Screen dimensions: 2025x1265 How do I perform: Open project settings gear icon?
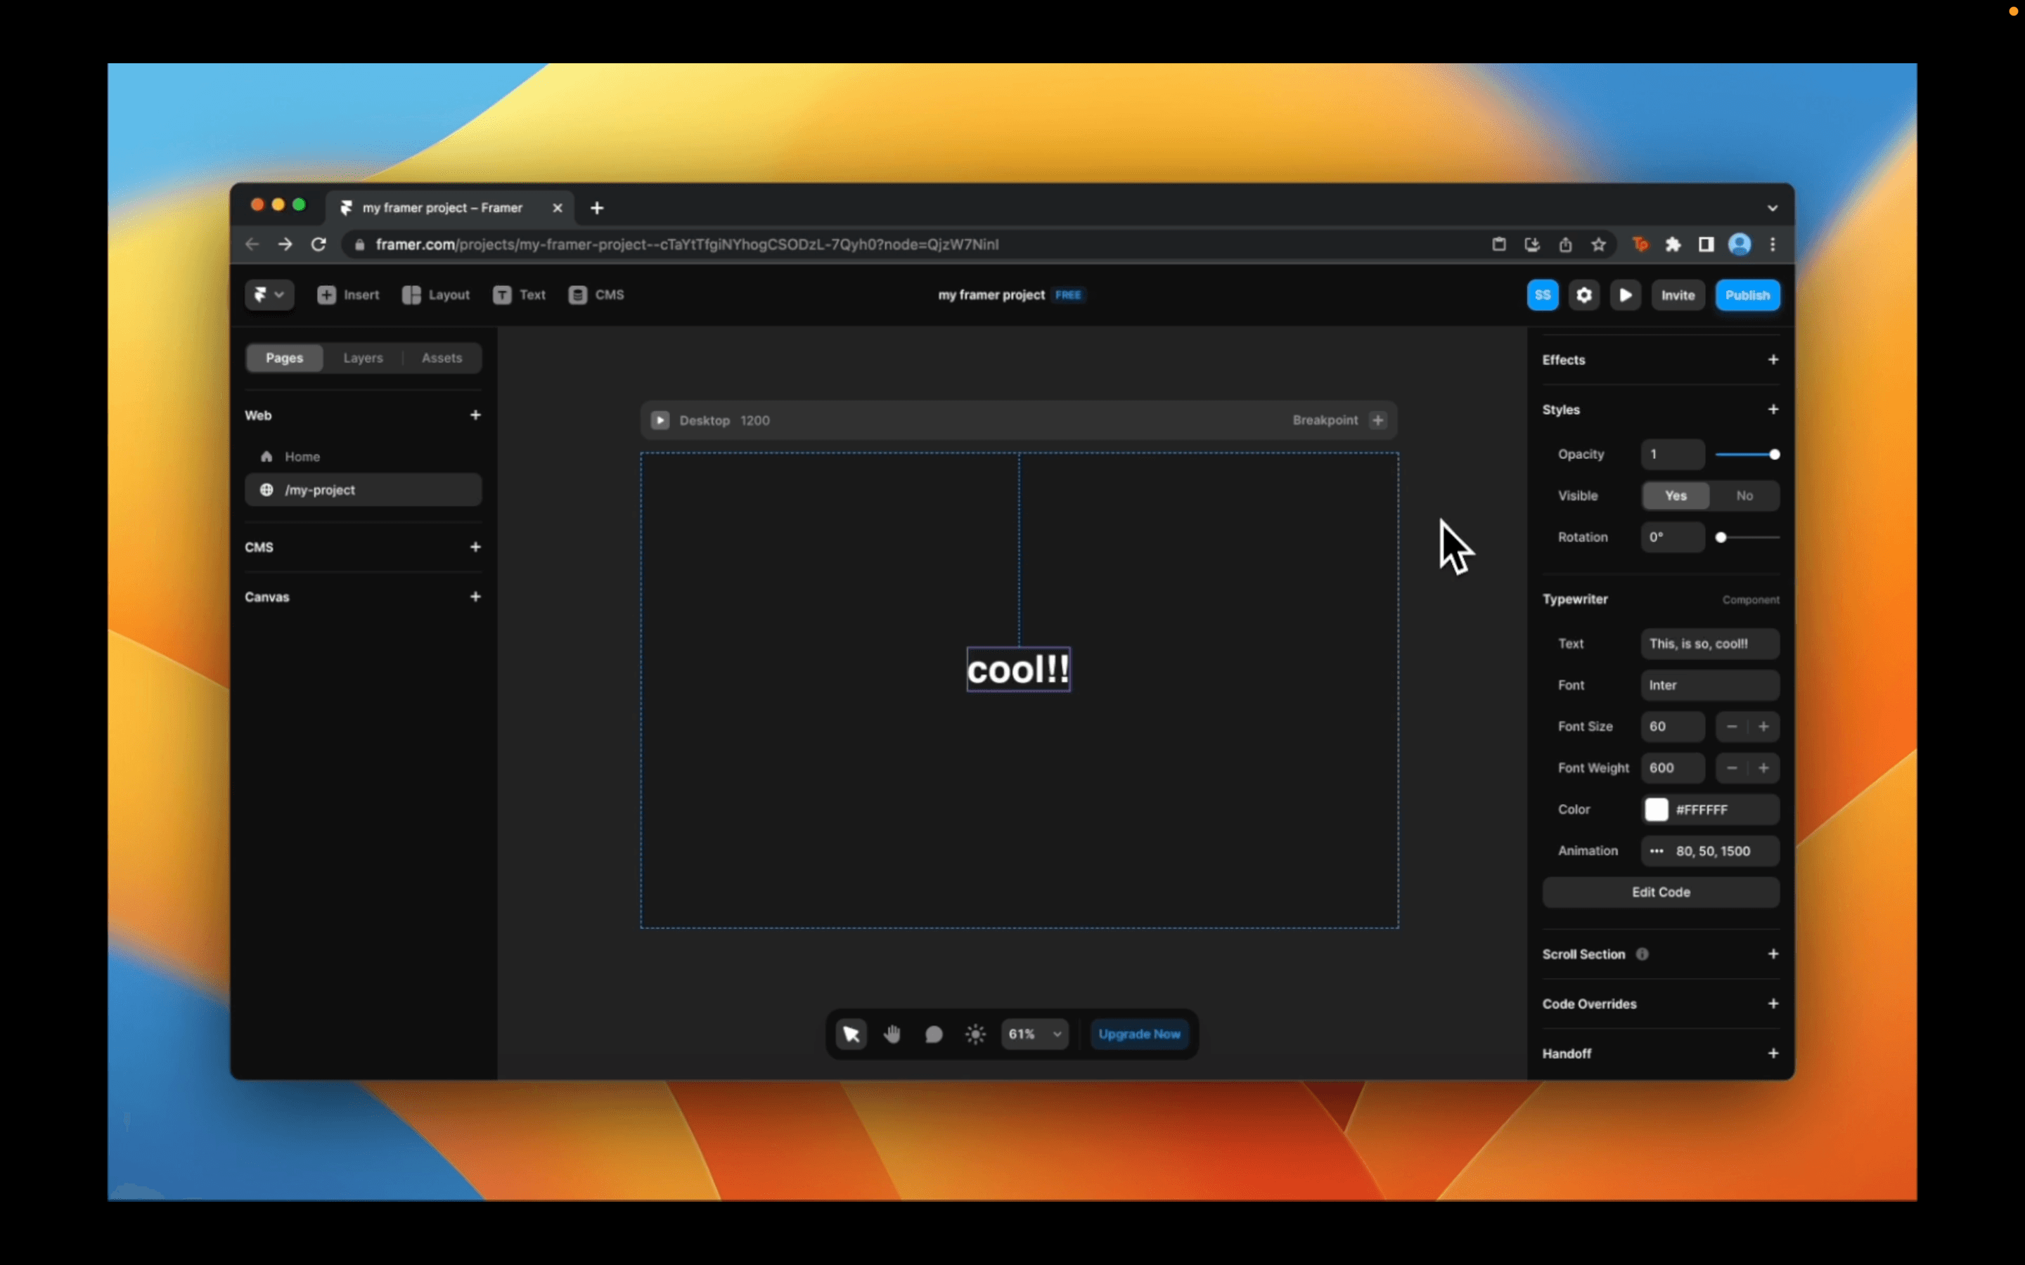1584,294
